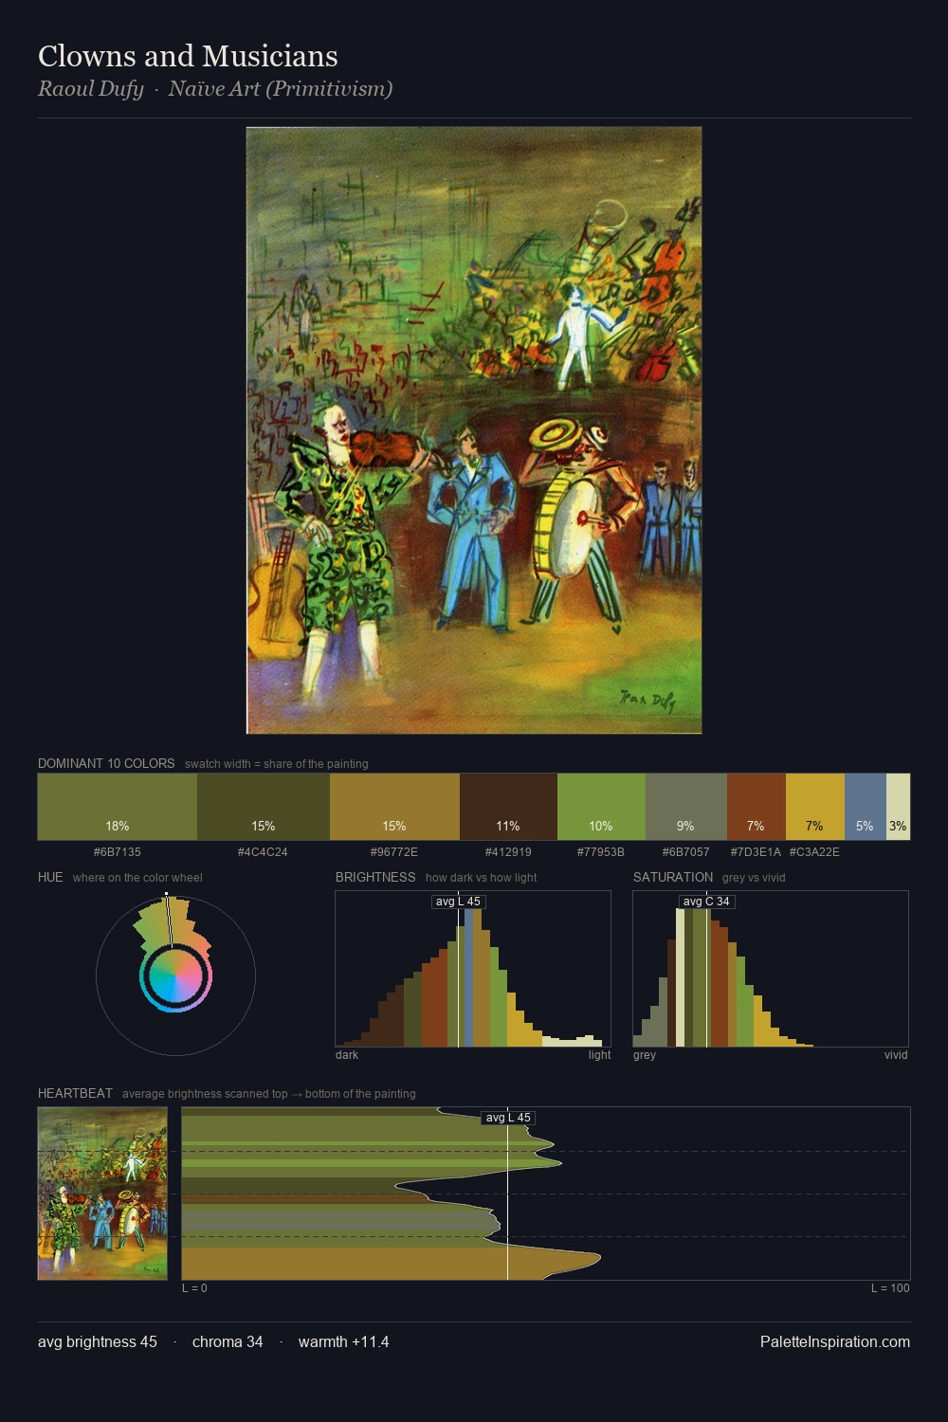This screenshot has height=1422, width=948.
Task: Choose the 11% dark brown swatch
Action: coord(508,807)
